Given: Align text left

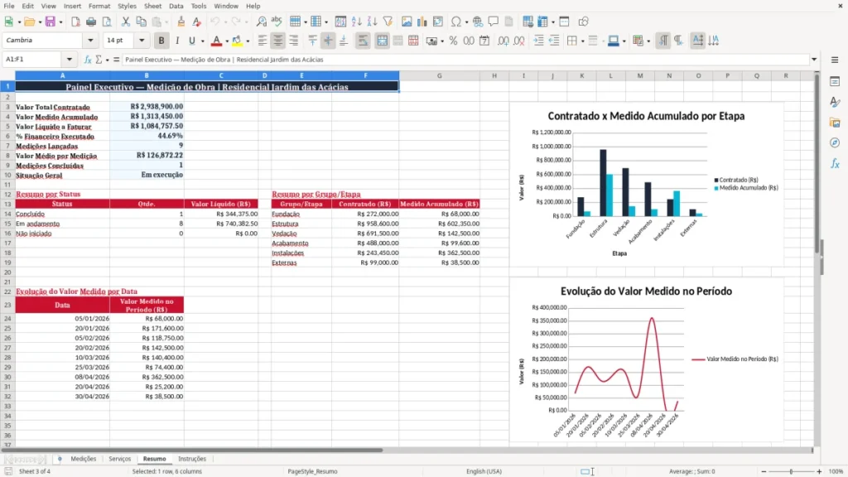Looking at the screenshot, I should click(x=263, y=41).
